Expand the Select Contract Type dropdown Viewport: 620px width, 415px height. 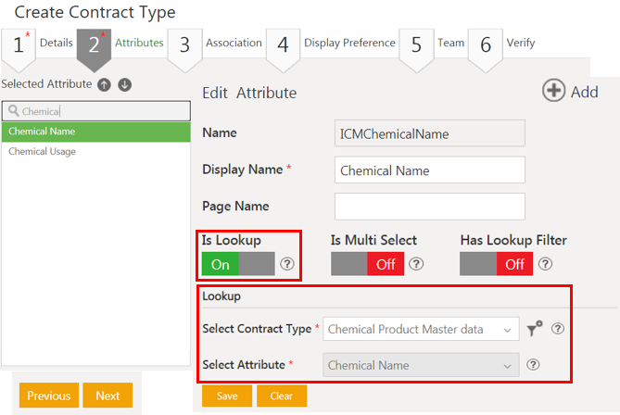pyautogui.click(x=421, y=329)
